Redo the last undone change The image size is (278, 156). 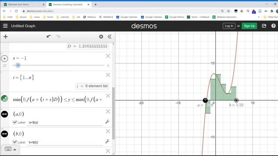[x=58, y=36]
